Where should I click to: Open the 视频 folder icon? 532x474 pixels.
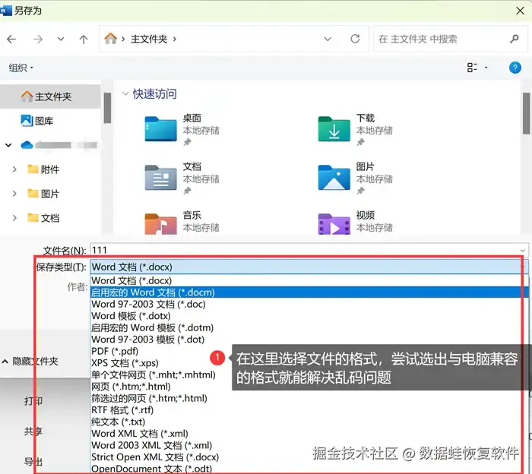pos(334,224)
